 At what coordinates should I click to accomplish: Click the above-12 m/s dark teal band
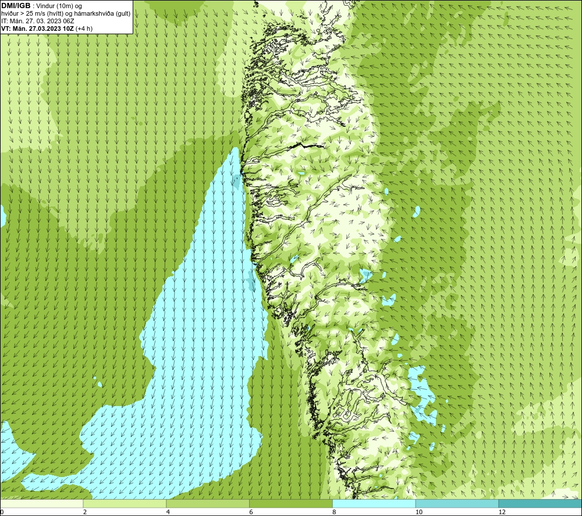(x=540, y=503)
